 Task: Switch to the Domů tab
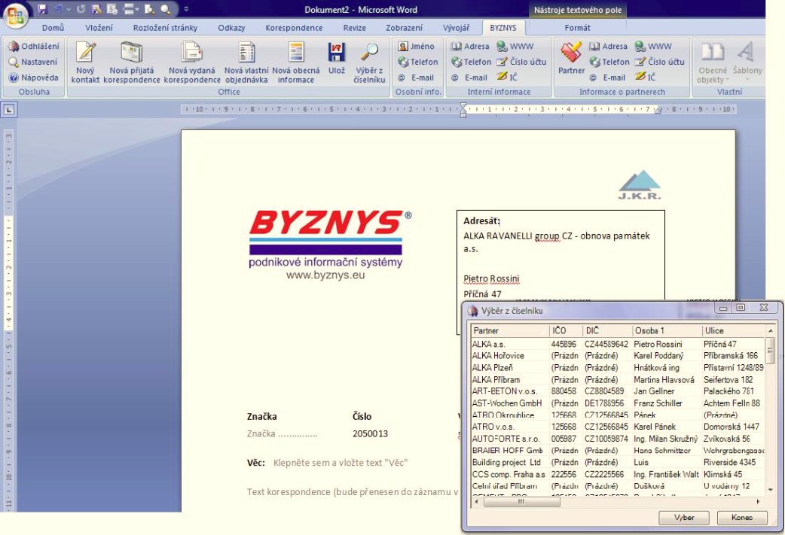[x=53, y=28]
